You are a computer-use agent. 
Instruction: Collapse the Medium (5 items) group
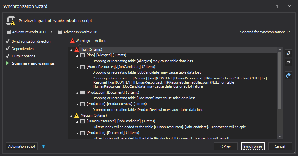[x=71, y=115]
